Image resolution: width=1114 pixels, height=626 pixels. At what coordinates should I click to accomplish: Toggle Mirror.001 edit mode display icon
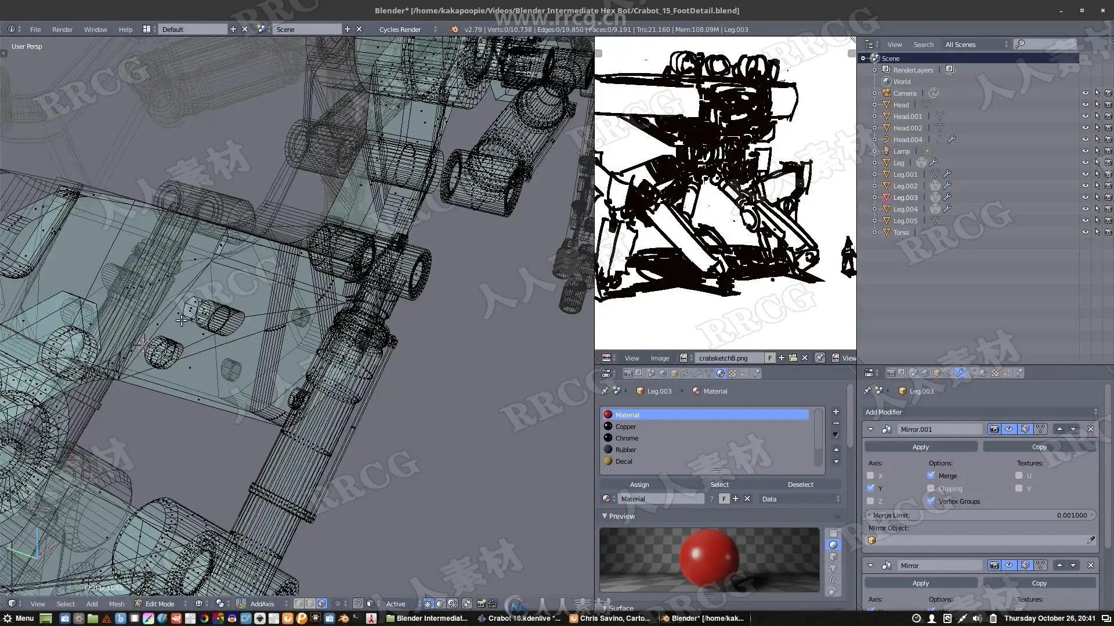[1025, 430]
